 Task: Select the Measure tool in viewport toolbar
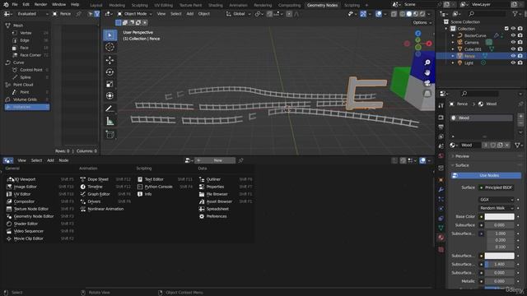coord(110,121)
